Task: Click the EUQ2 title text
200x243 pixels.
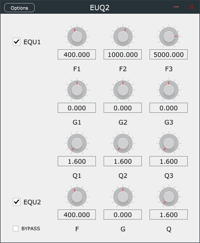Action: [99, 8]
